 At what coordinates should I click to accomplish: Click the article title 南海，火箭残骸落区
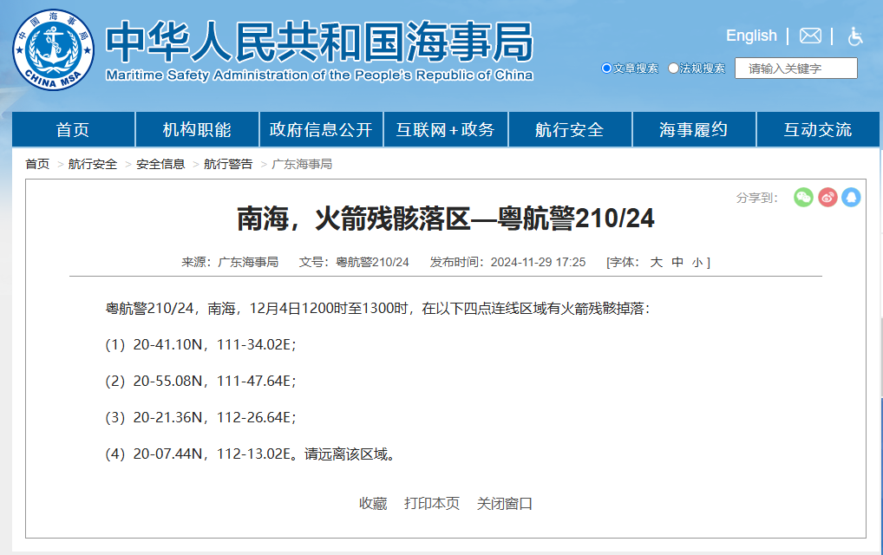click(x=446, y=219)
